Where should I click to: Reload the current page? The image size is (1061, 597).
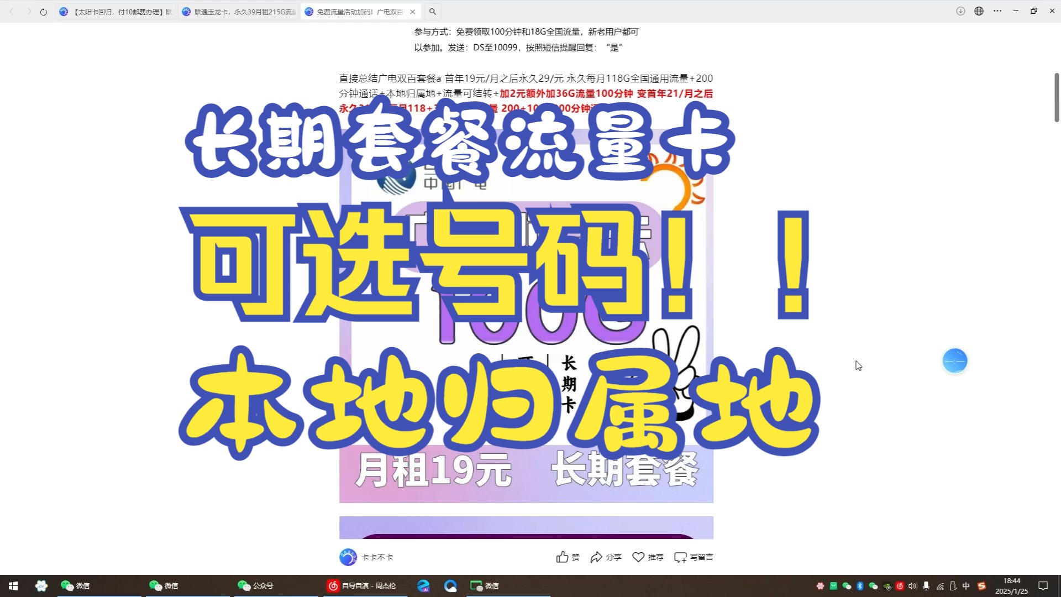click(44, 12)
